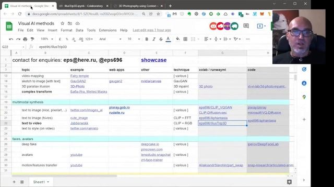334x187 pixels.
Task: Open the text color picker
Action: [168, 39]
